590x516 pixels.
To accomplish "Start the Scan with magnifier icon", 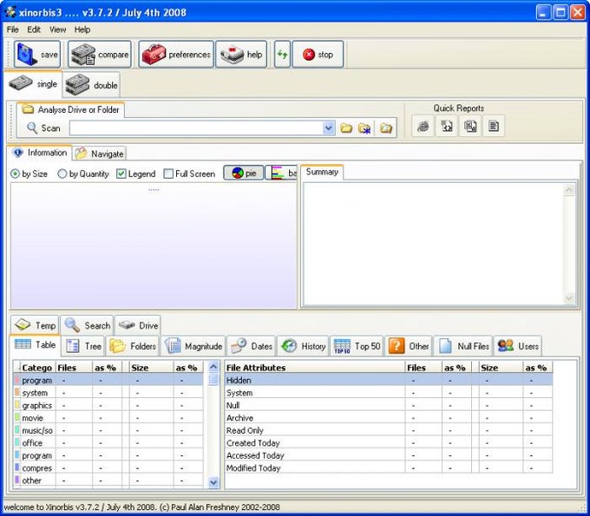I will coord(43,128).
